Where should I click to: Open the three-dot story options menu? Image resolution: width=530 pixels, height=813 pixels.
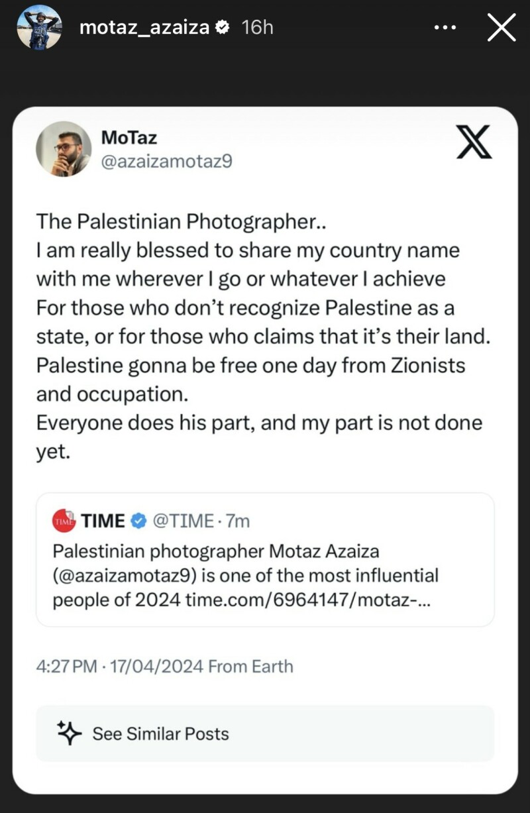click(445, 27)
